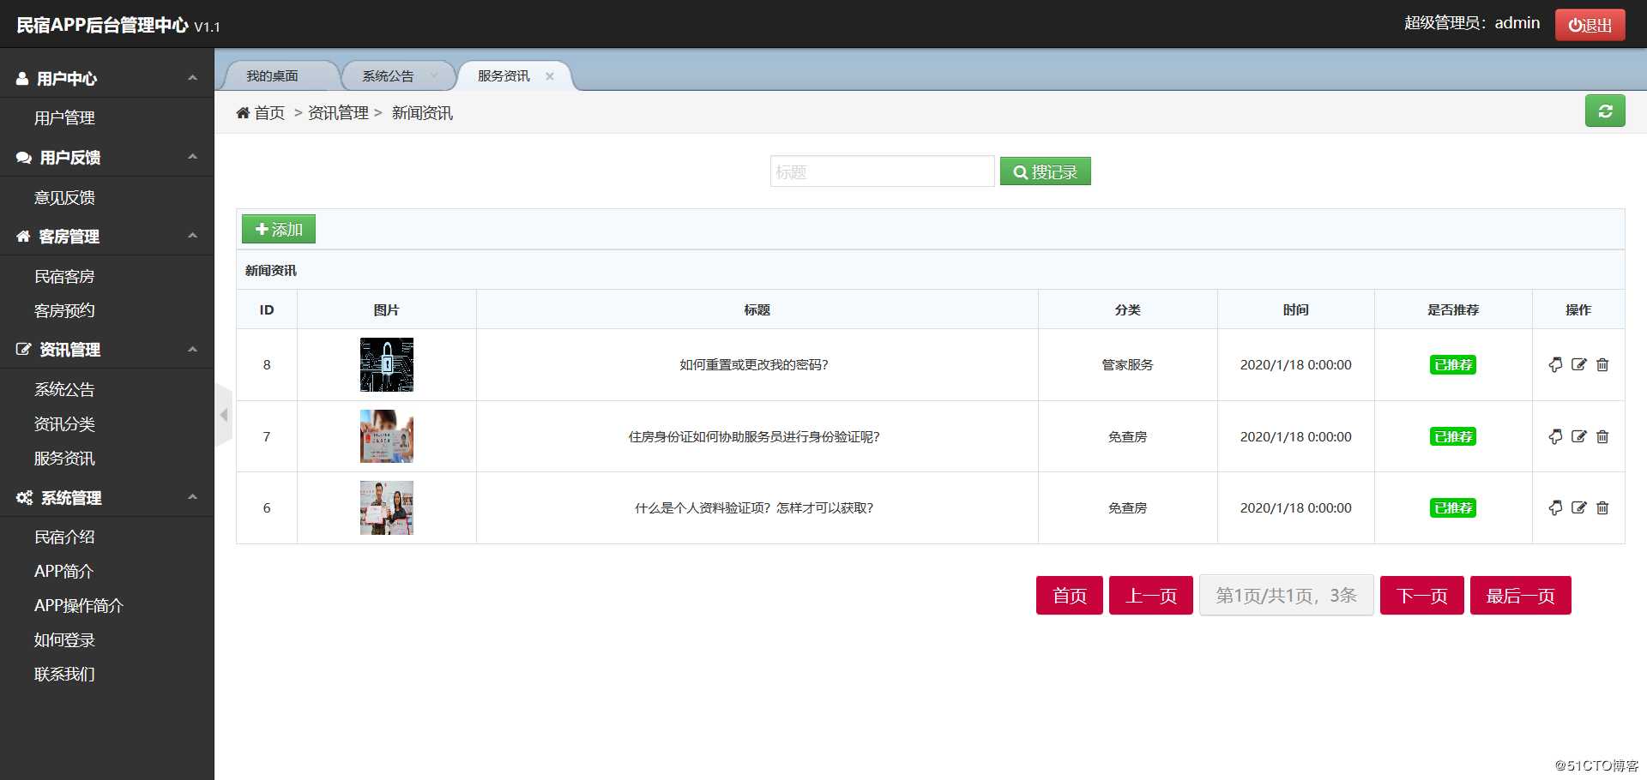
Task: Edit the ID 7 news row
Action: point(1579,437)
